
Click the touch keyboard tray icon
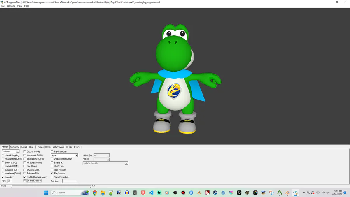pyautogui.click(x=318, y=193)
